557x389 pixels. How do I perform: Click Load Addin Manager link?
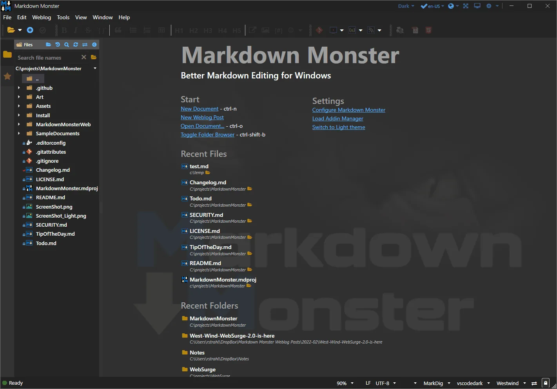tap(338, 118)
